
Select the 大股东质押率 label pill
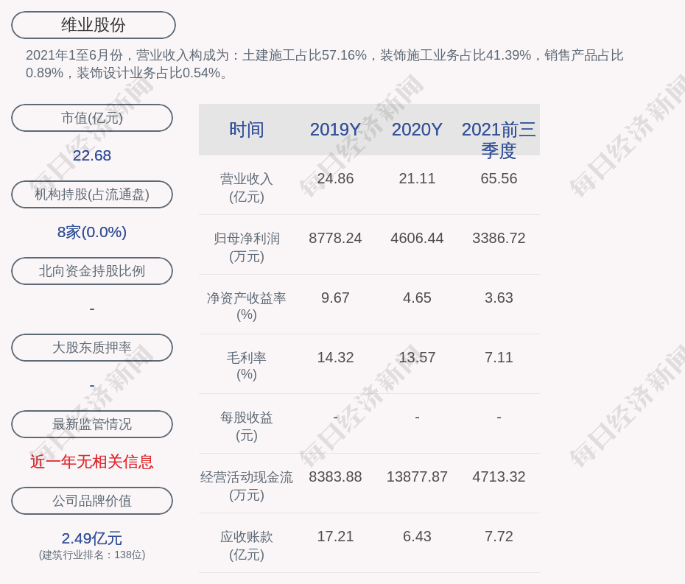tap(92, 348)
